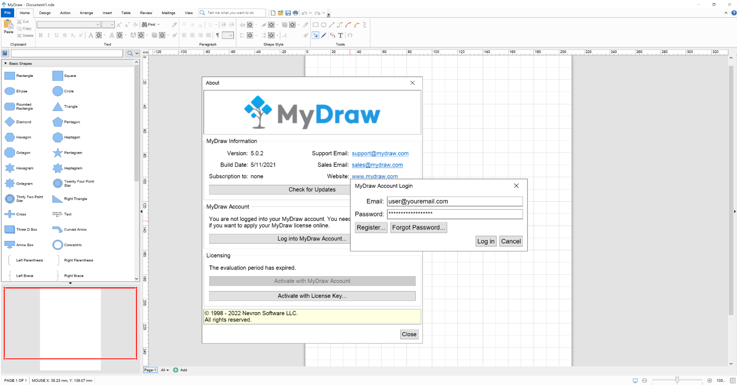The image size is (737, 385).
Task: Select the Rectangle drawing tool in Tools
Action: click(x=316, y=25)
